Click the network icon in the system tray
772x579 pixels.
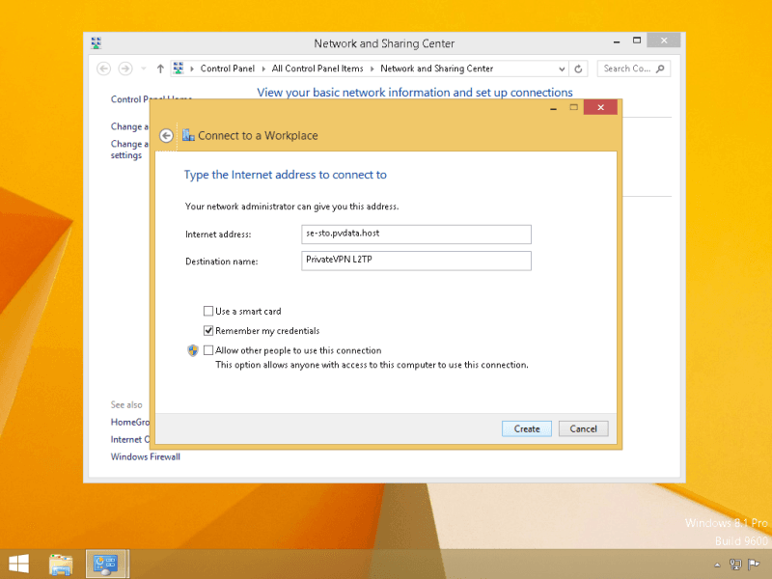735,565
